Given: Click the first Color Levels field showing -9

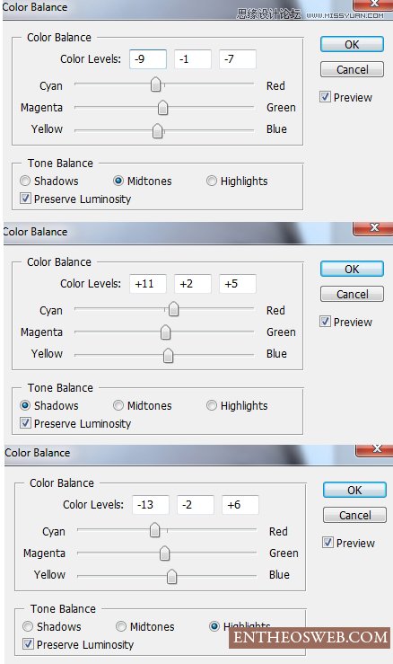Looking at the screenshot, I should [x=148, y=59].
